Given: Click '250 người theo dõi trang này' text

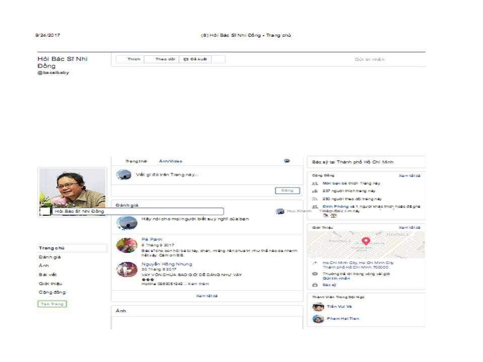Looking at the screenshot, I should (x=352, y=199).
